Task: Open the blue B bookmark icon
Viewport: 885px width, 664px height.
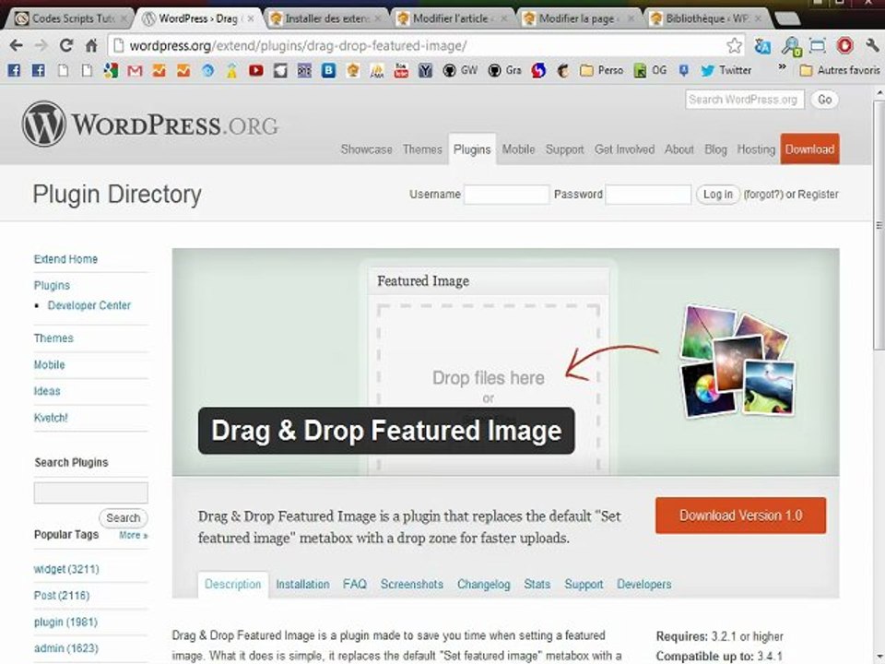Action: (x=328, y=70)
